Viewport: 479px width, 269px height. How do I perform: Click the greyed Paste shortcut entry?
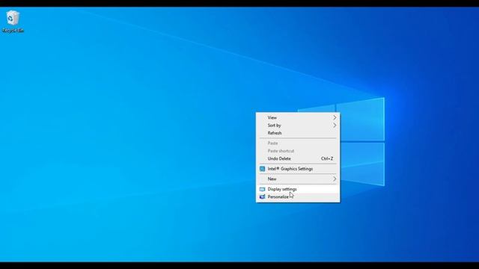[298, 151]
